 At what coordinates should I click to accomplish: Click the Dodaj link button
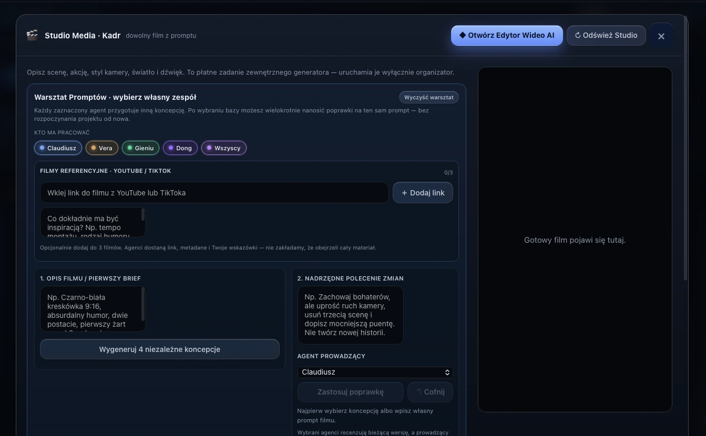(x=423, y=193)
